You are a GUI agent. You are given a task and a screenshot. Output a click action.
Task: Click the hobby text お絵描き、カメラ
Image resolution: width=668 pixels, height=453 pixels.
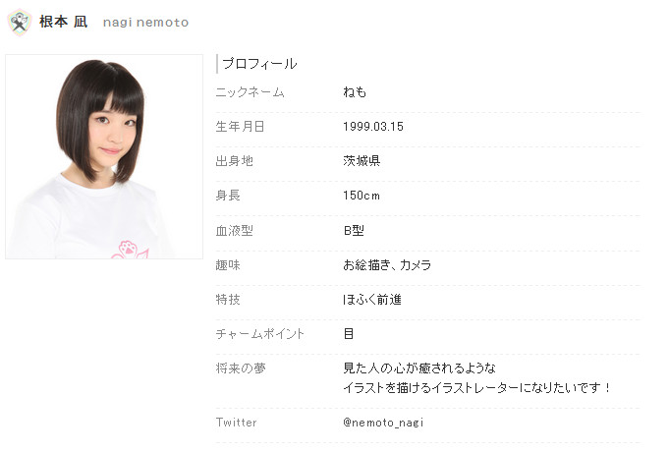pos(387,265)
